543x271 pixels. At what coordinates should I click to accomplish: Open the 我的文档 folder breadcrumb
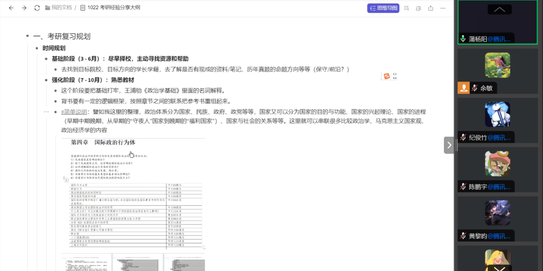tap(58, 8)
